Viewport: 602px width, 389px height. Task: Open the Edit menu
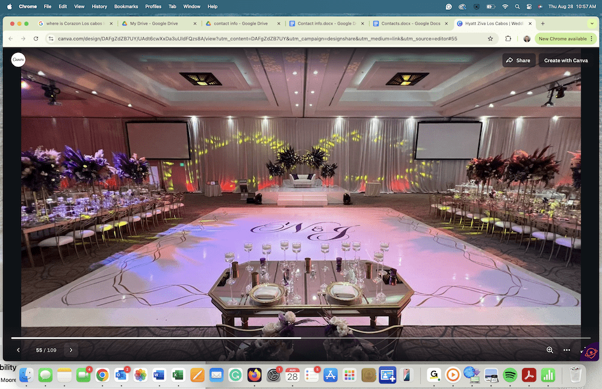[63, 7]
